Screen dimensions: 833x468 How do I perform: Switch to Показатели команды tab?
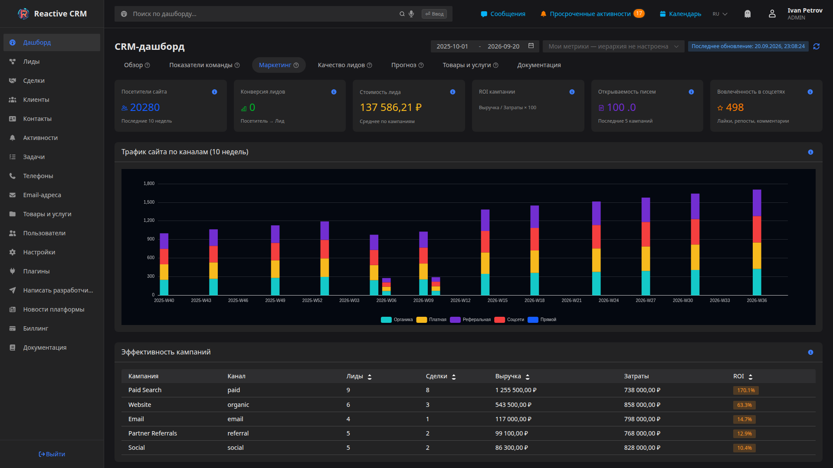[x=201, y=65]
